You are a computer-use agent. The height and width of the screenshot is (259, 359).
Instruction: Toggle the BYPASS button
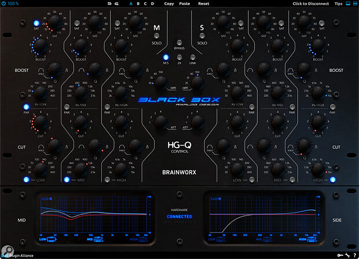pyautogui.click(x=179, y=42)
